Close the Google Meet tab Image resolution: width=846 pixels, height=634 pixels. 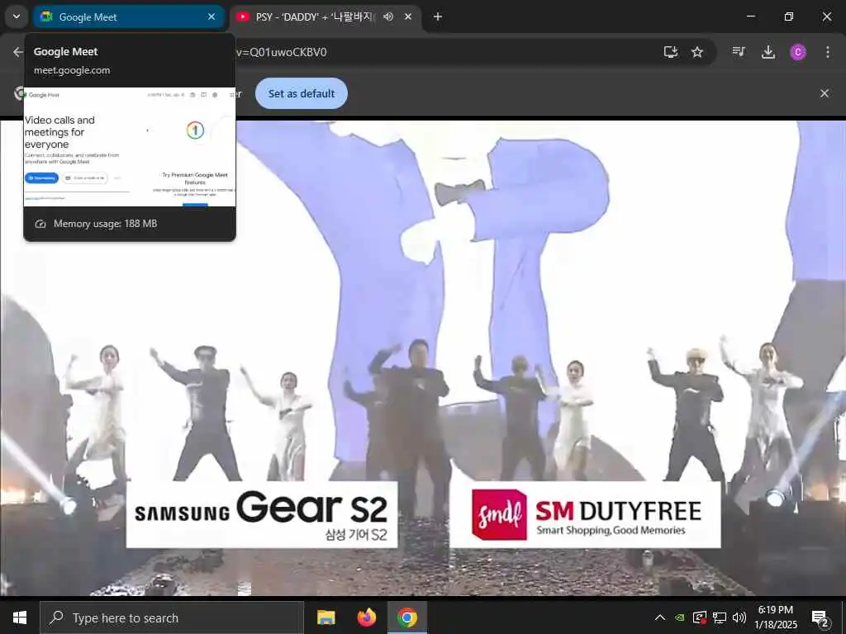(211, 17)
